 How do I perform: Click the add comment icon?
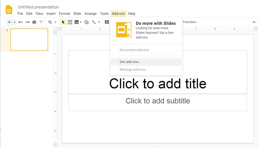[x=107, y=22]
